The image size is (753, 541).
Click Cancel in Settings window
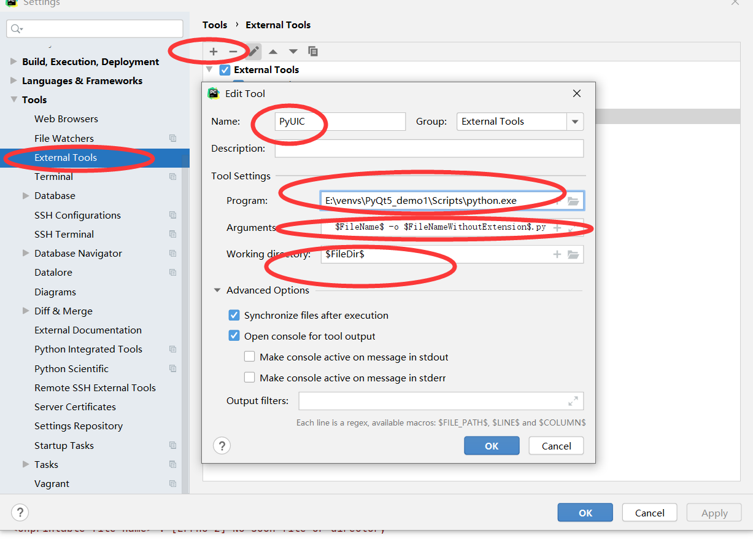(649, 513)
